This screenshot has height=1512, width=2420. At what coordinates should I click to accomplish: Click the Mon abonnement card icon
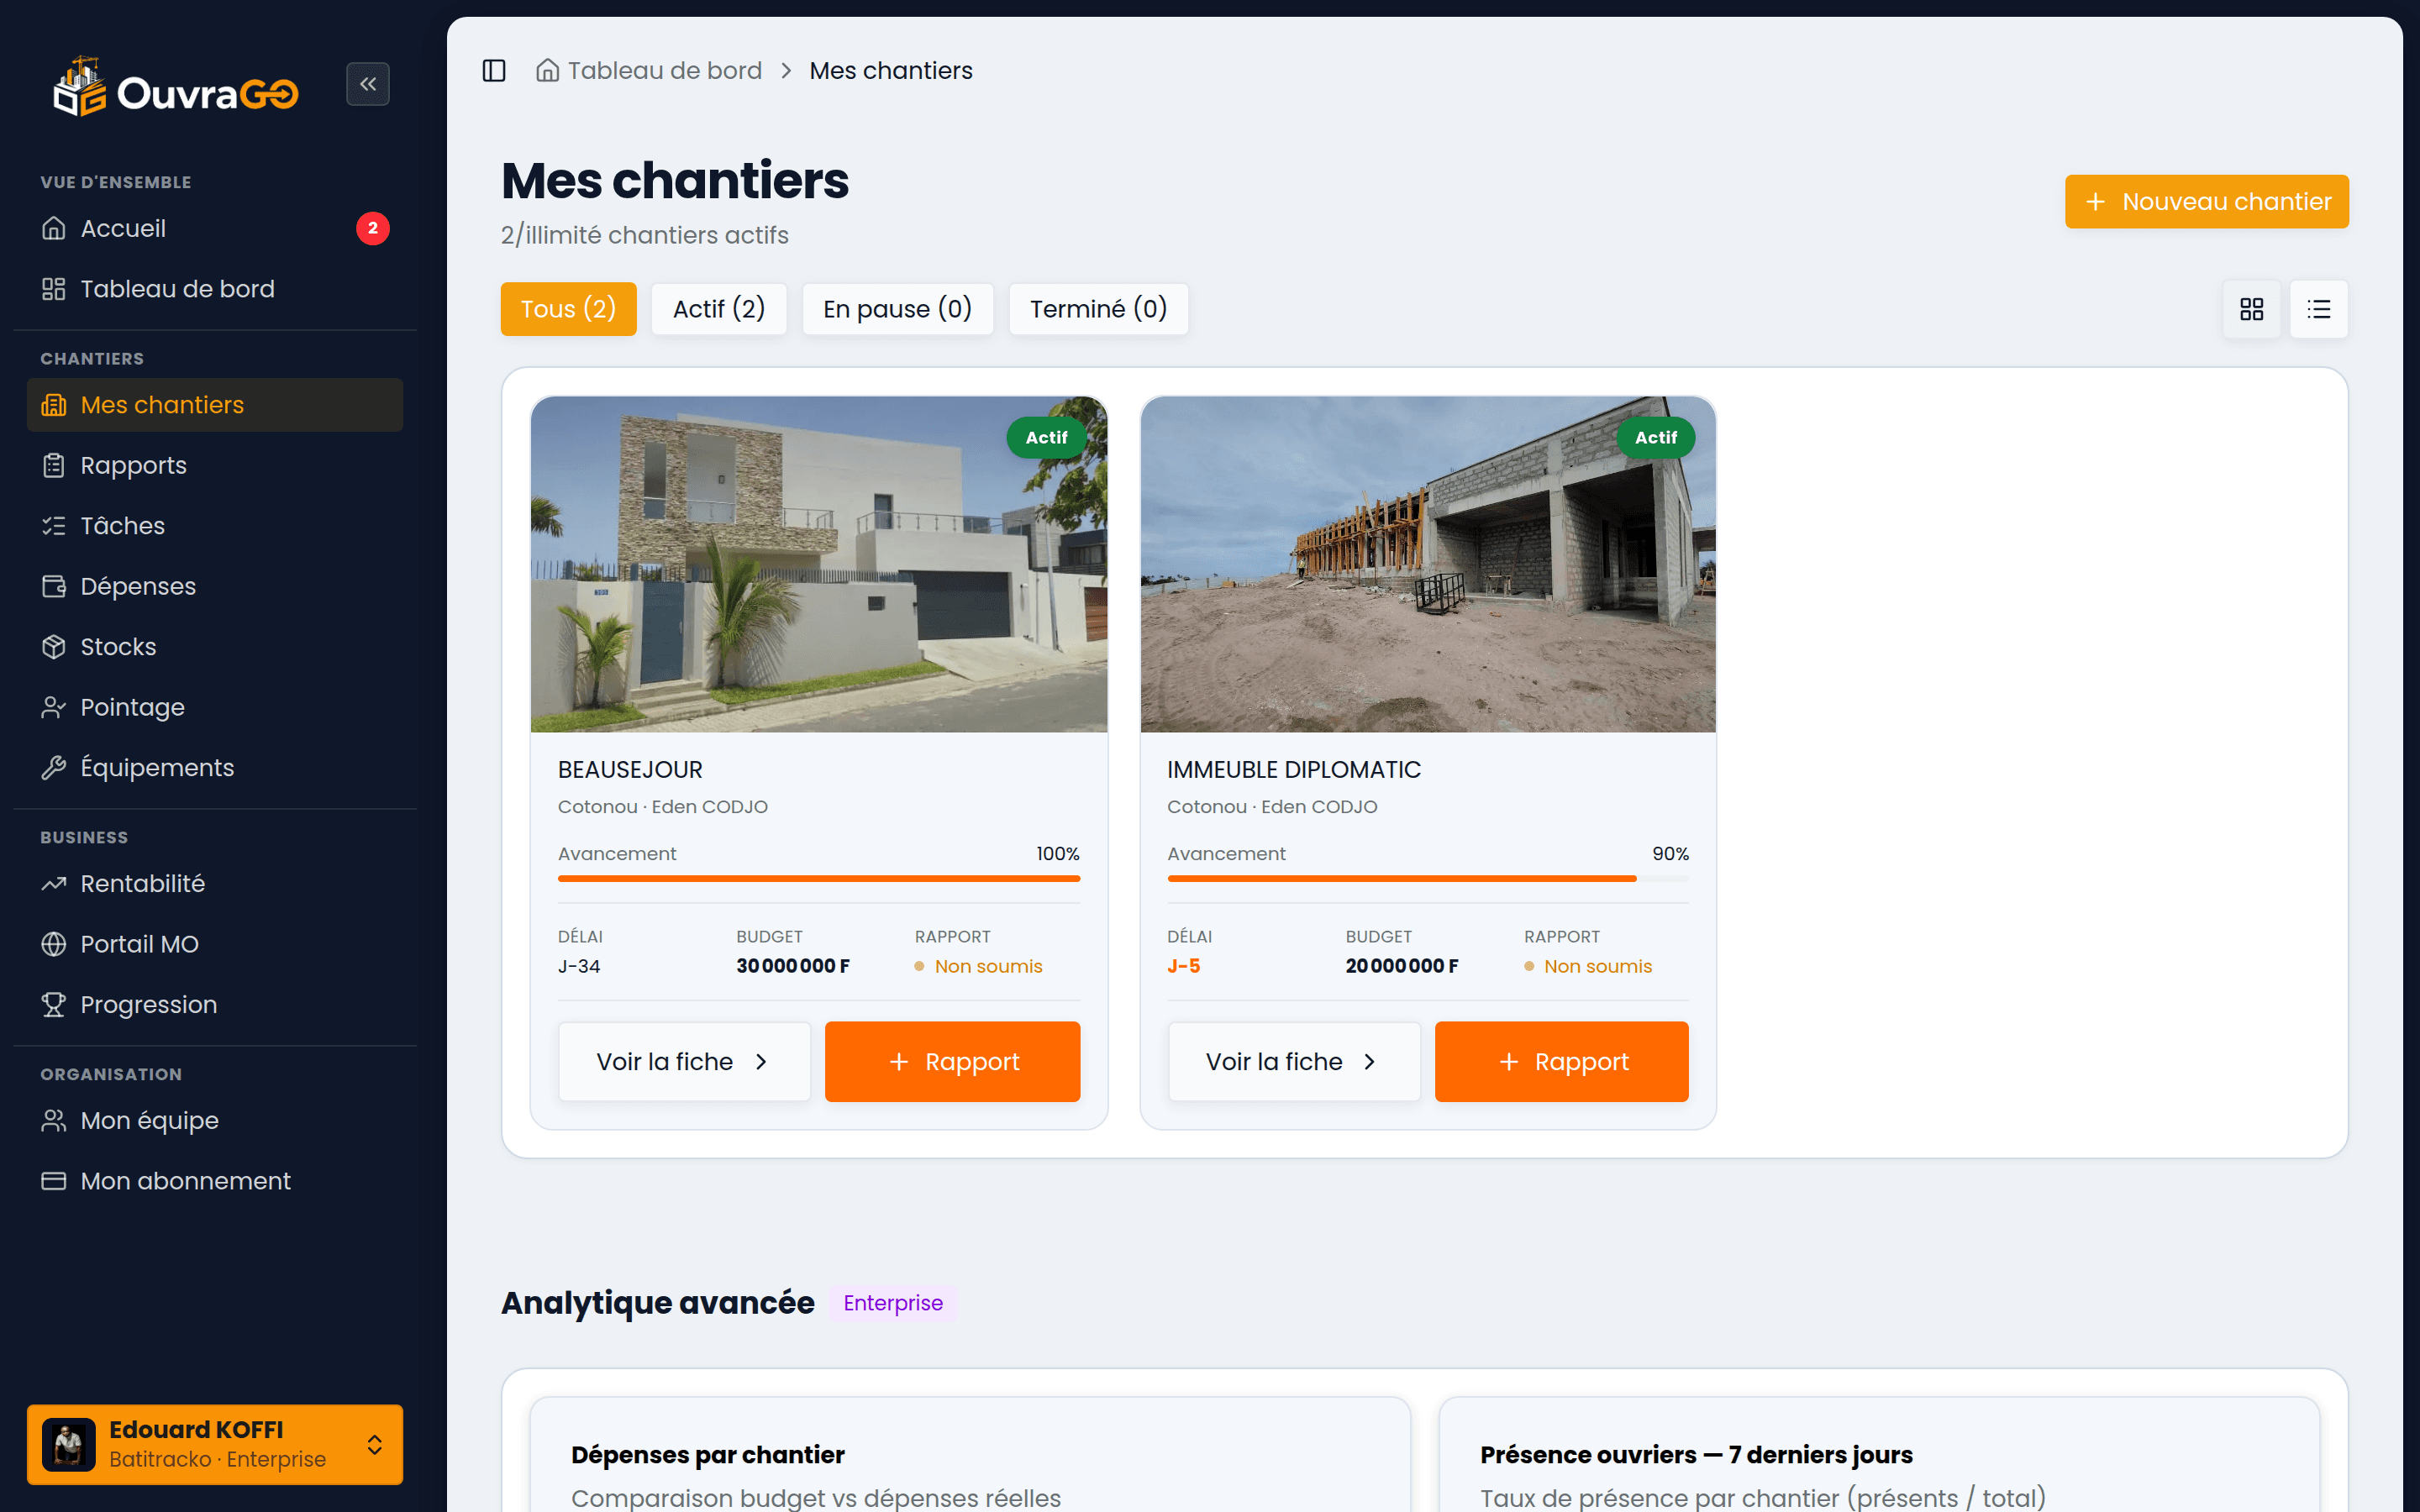(x=54, y=1181)
